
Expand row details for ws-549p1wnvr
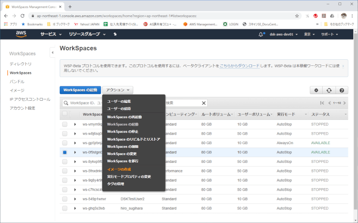pyautogui.click(x=75, y=199)
